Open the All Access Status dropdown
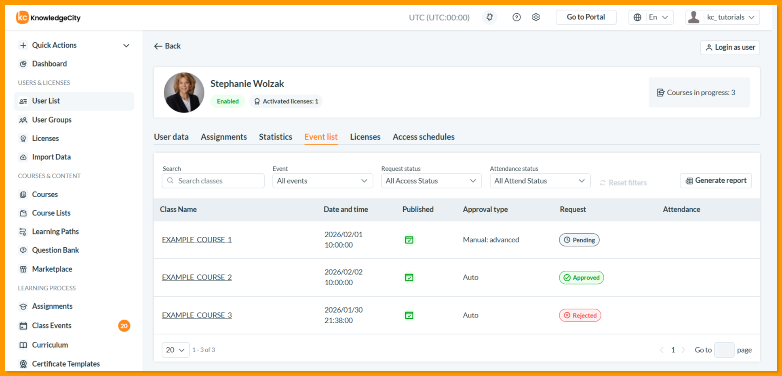 point(431,181)
